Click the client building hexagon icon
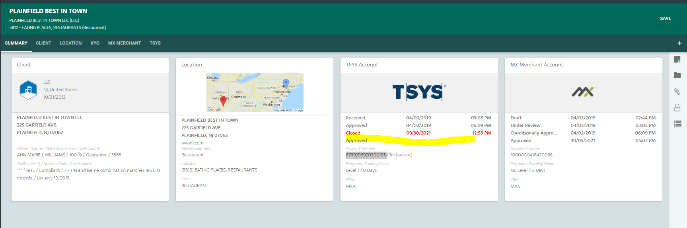 [x=28, y=90]
